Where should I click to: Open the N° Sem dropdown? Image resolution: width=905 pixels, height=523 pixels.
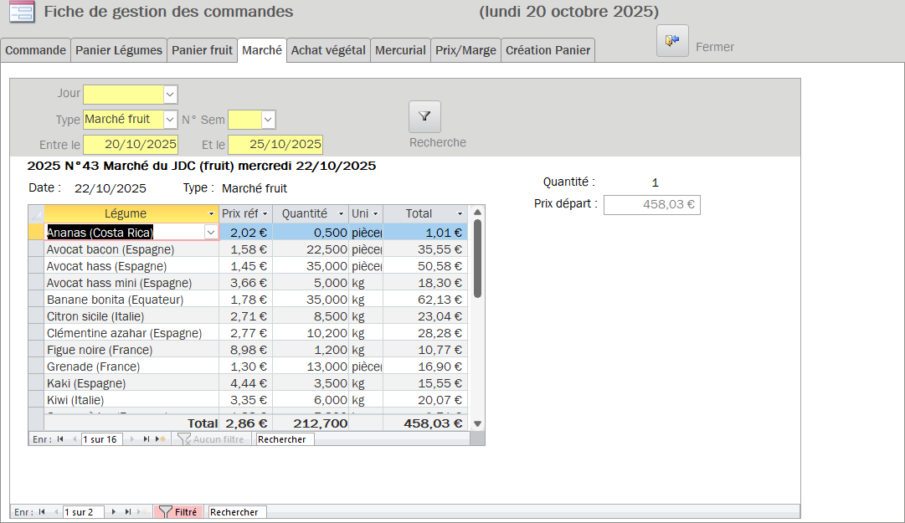pyautogui.click(x=268, y=120)
